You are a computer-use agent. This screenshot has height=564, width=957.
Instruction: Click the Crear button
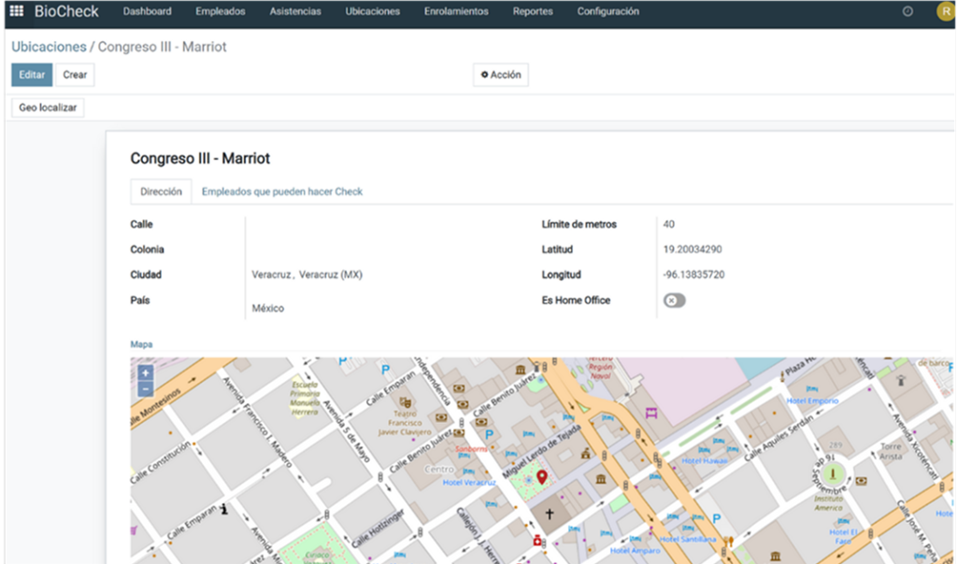pyautogui.click(x=75, y=75)
